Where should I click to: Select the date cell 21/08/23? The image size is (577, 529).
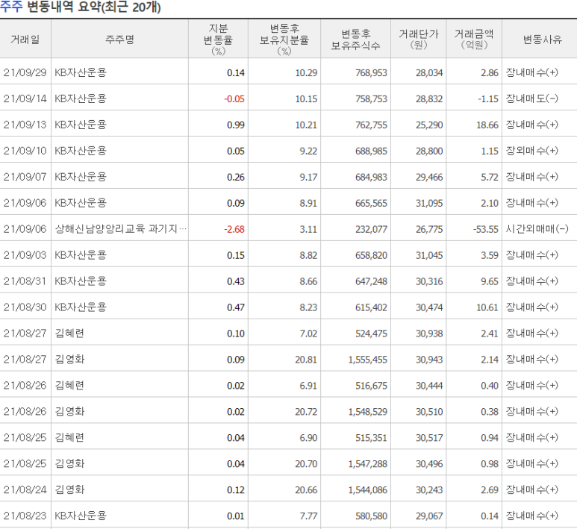(x=25, y=516)
